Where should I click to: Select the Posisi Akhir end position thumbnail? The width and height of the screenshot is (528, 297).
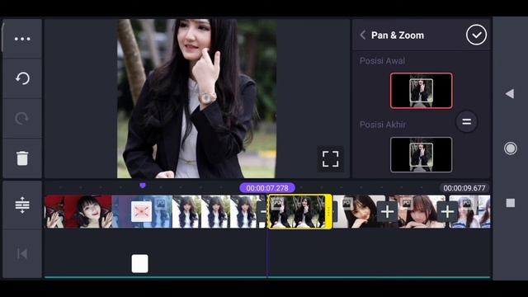pyautogui.click(x=421, y=154)
